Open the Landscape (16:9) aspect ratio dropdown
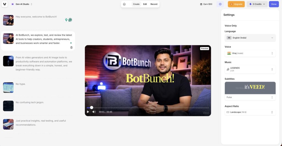 [250, 112]
